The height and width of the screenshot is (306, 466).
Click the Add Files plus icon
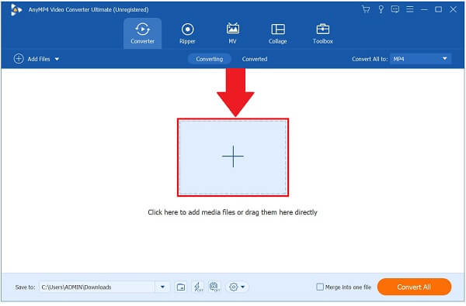19,59
